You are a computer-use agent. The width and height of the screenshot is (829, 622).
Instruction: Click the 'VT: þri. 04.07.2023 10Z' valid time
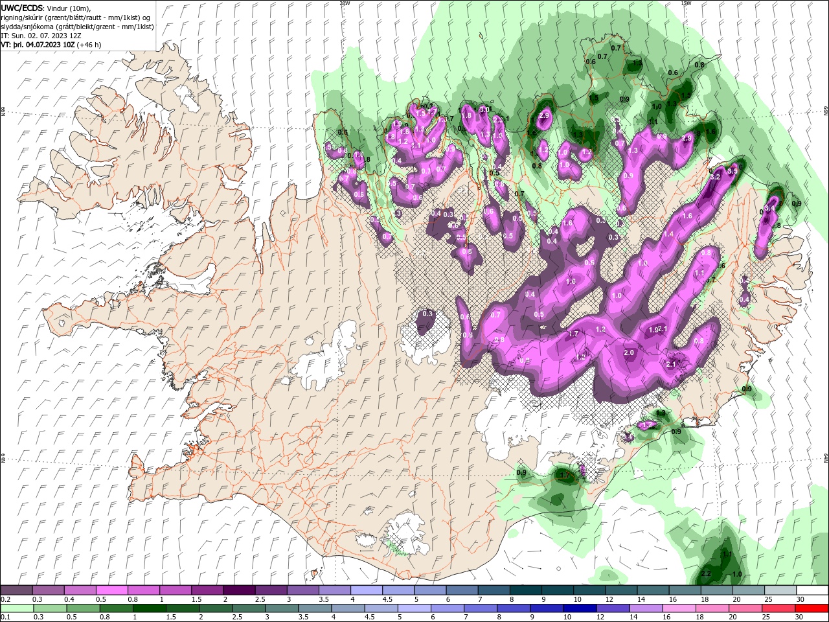coord(38,45)
